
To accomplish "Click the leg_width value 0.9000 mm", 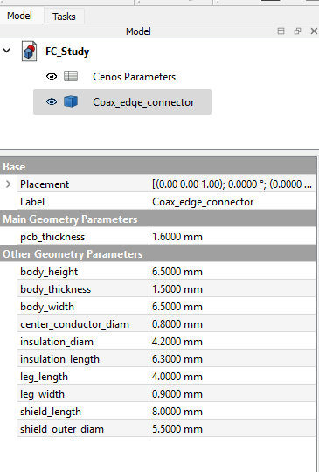I will pyautogui.click(x=177, y=394).
